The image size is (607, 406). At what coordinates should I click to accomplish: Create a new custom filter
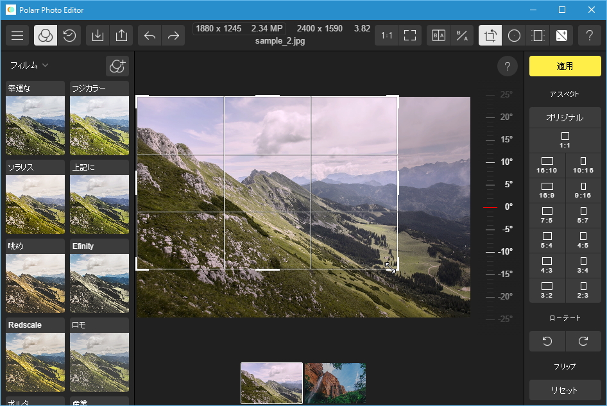[117, 66]
